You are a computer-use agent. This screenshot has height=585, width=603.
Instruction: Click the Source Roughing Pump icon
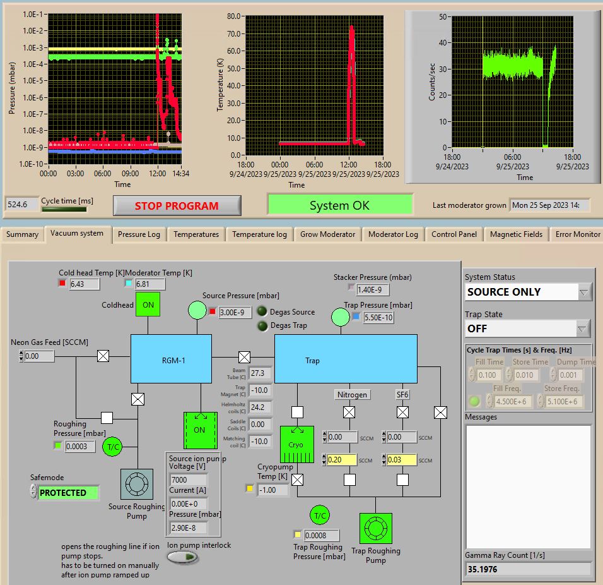136,485
